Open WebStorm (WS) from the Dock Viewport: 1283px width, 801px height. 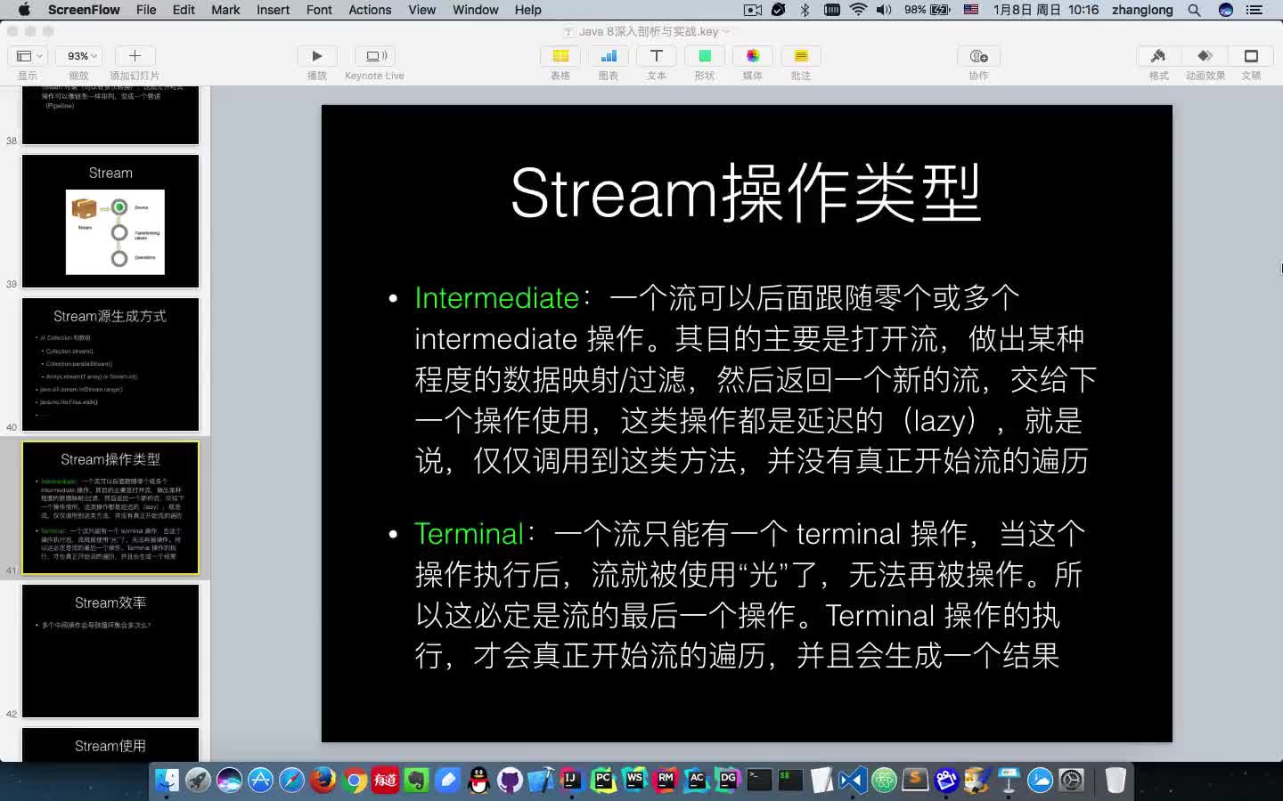634,780
